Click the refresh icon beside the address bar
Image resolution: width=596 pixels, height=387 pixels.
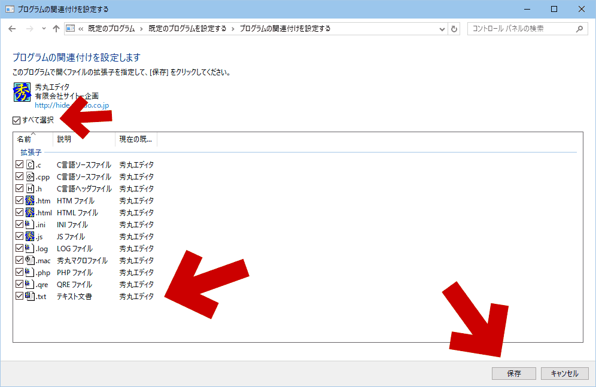pos(454,28)
